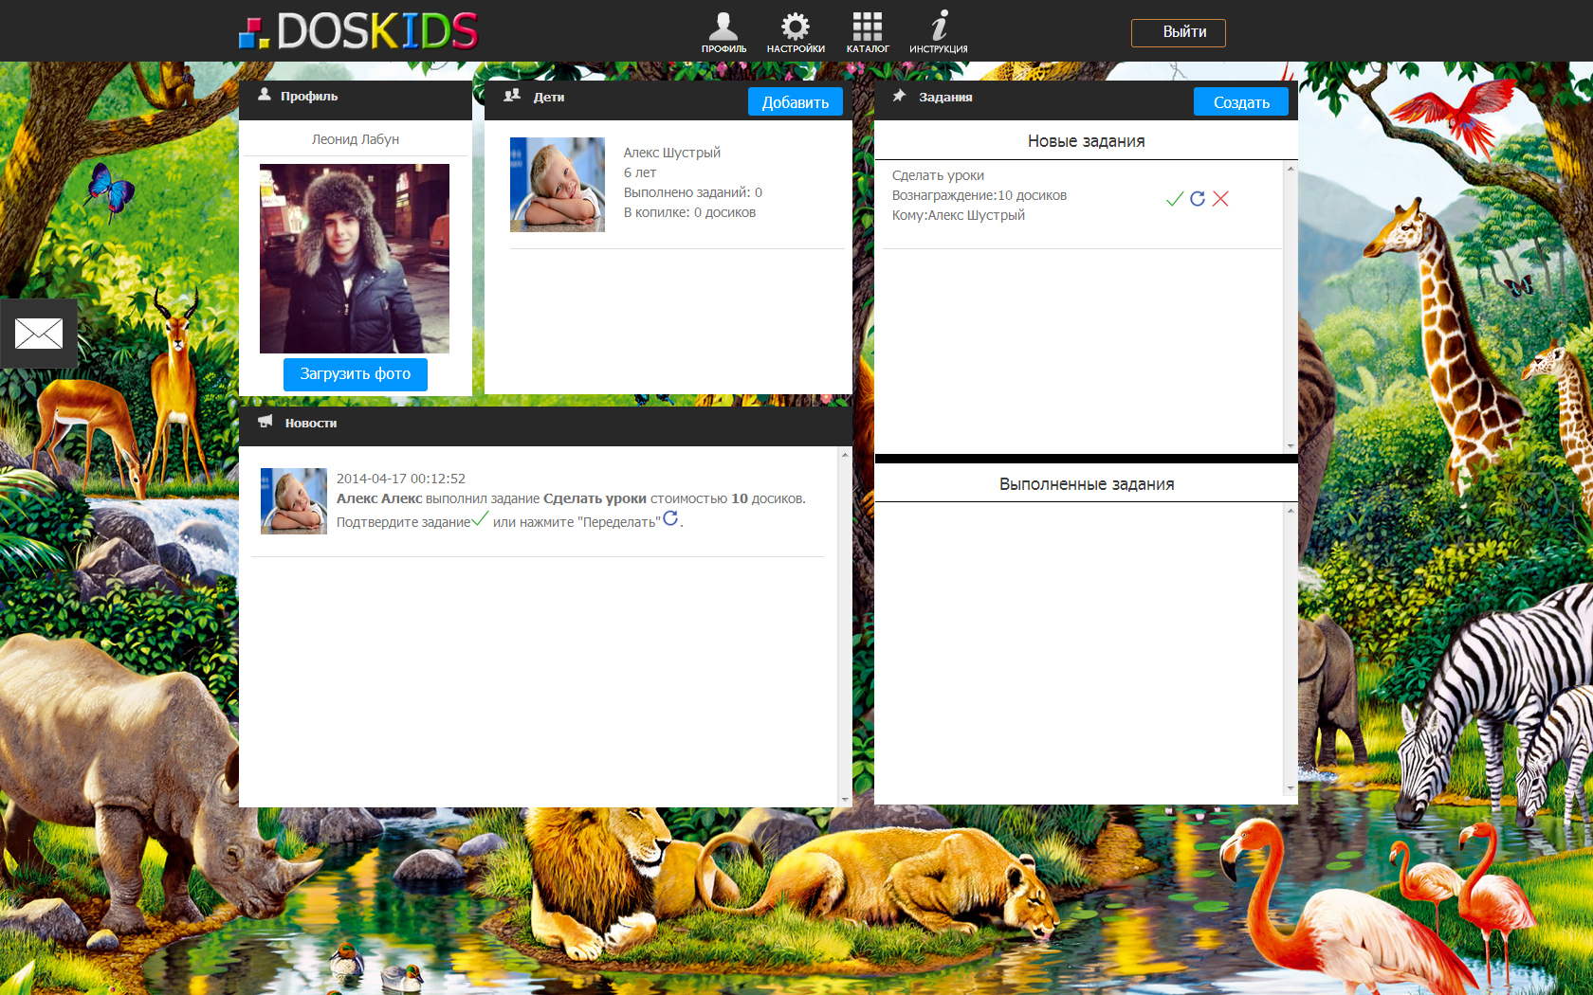
Task: Click the Новые задания scrollbar down arrow
Action: [1291, 446]
